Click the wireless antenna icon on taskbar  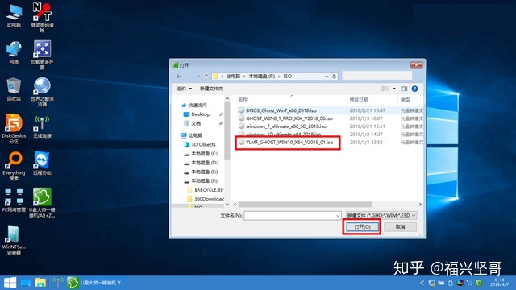58,283
